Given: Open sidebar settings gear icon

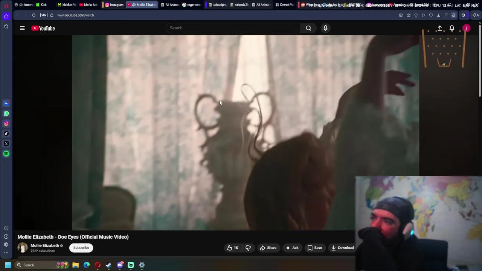Looking at the screenshot, I should [6, 245].
